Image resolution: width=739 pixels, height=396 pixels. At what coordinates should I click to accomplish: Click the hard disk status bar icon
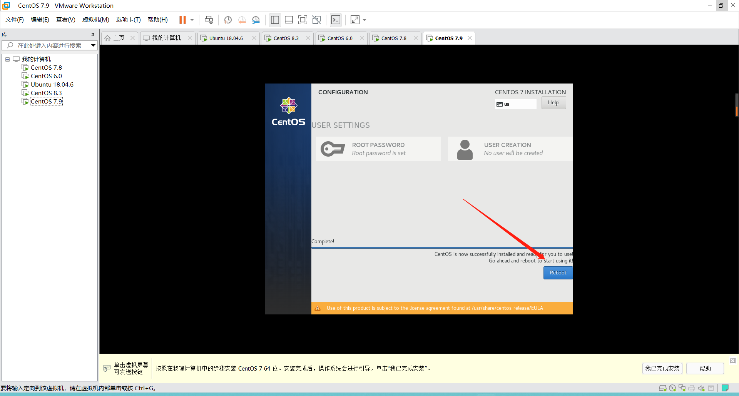(662, 388)
